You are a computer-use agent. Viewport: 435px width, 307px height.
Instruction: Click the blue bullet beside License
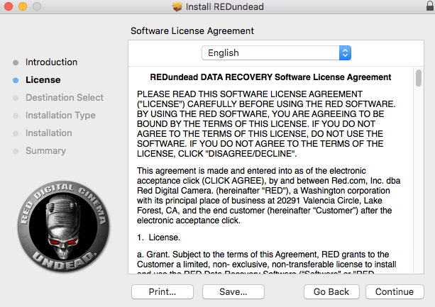tap(16, 80)
